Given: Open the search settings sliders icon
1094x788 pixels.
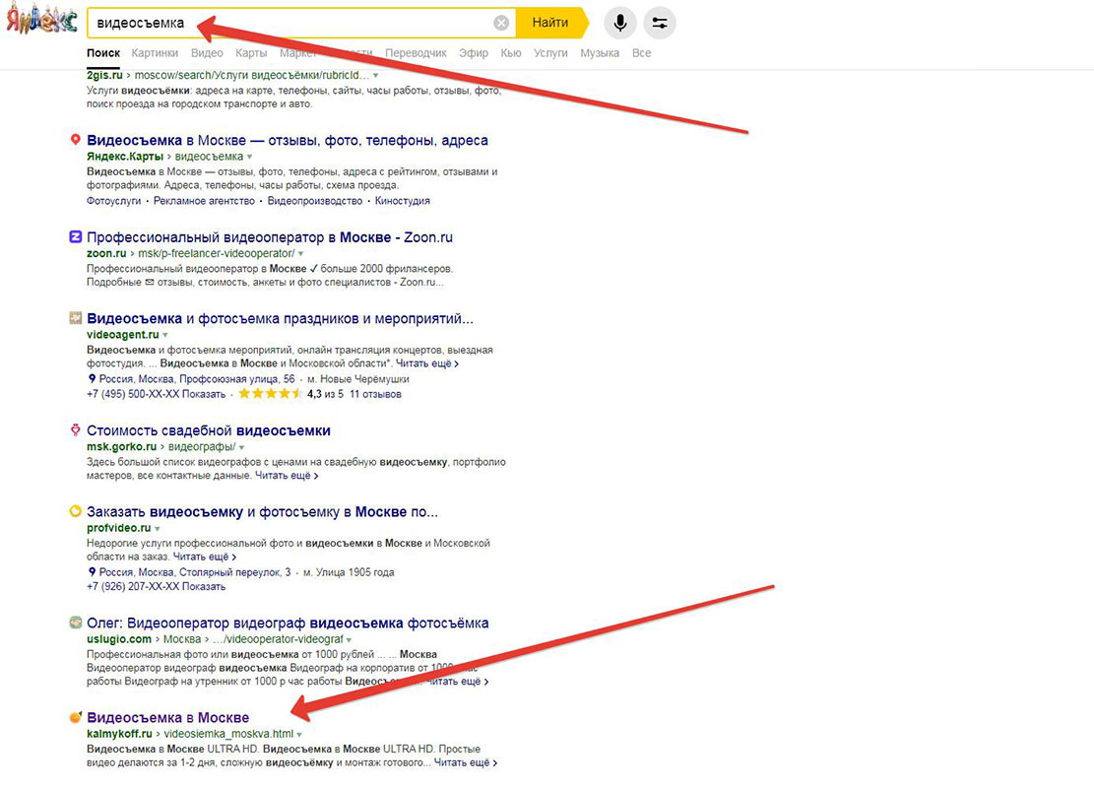Looking at the screenshot, I should coord(660,23).
